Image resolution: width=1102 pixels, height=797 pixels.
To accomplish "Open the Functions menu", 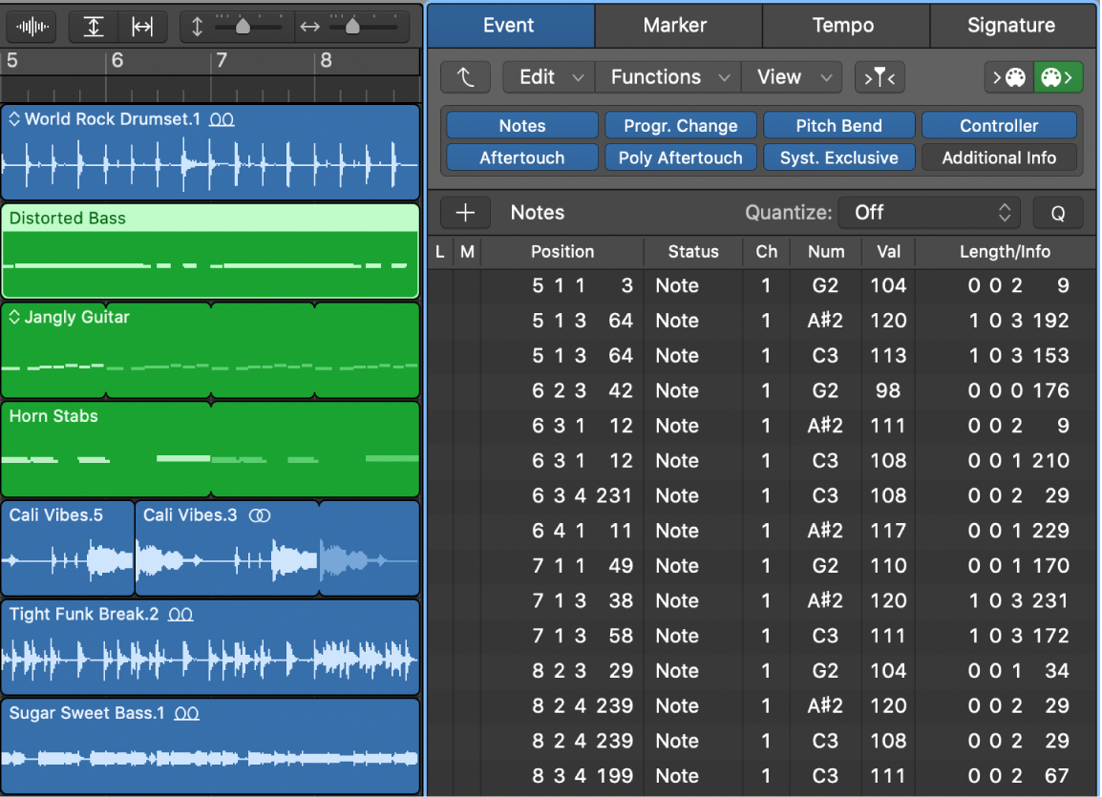I will (667, 76).
